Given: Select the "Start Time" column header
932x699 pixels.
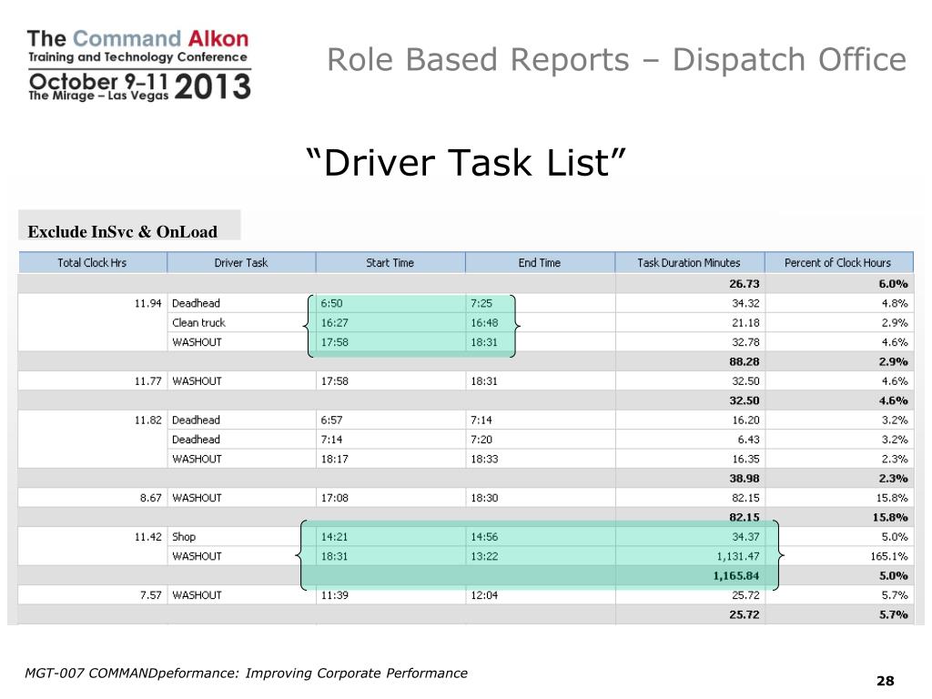Looking at the screenshot, I should [390, 263].
